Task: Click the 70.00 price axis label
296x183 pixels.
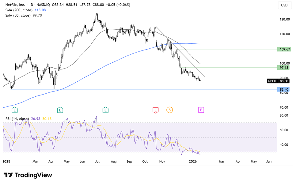Action: (284, 108)
